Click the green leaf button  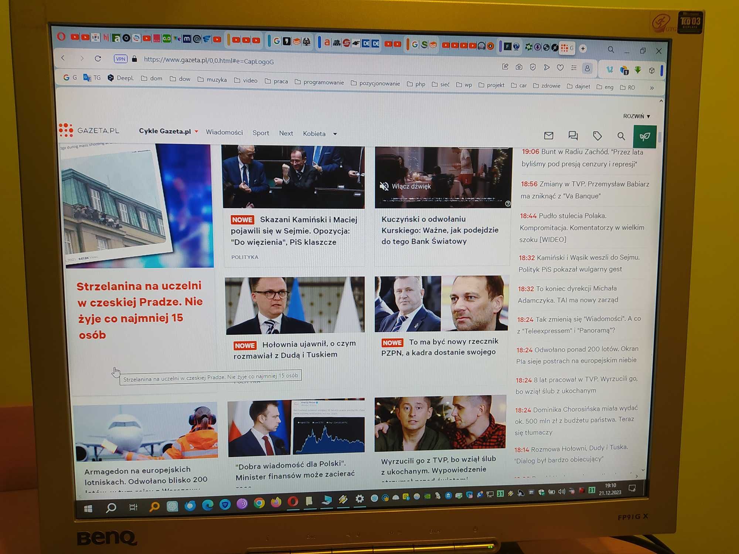(645, 137)
